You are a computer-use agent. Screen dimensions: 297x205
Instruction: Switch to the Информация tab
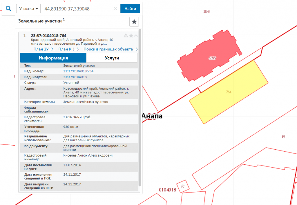[x=53, y=58]
